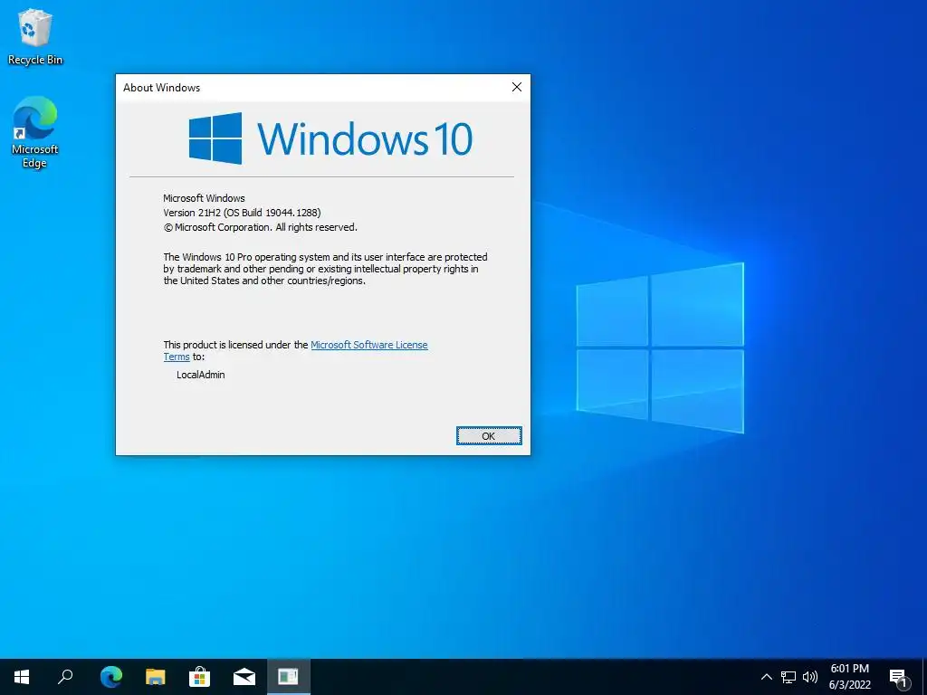This screenshot has width=927, height=695.
Task: Click OK in About Windows dialog
Action: [488, 436]
